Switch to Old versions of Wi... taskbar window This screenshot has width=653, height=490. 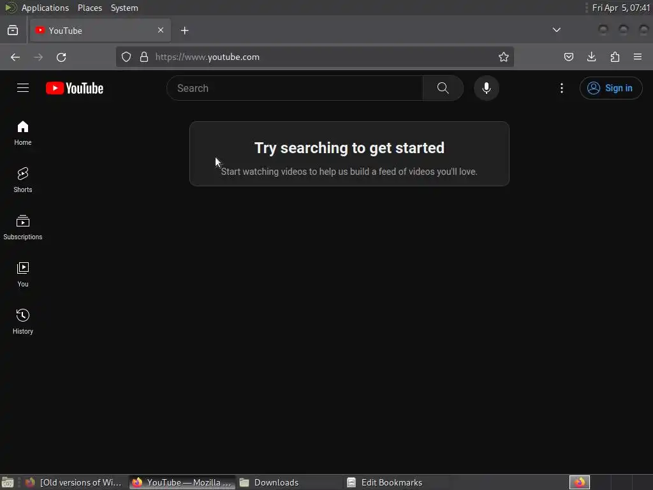pyautogui.click(x=74, y=482)
